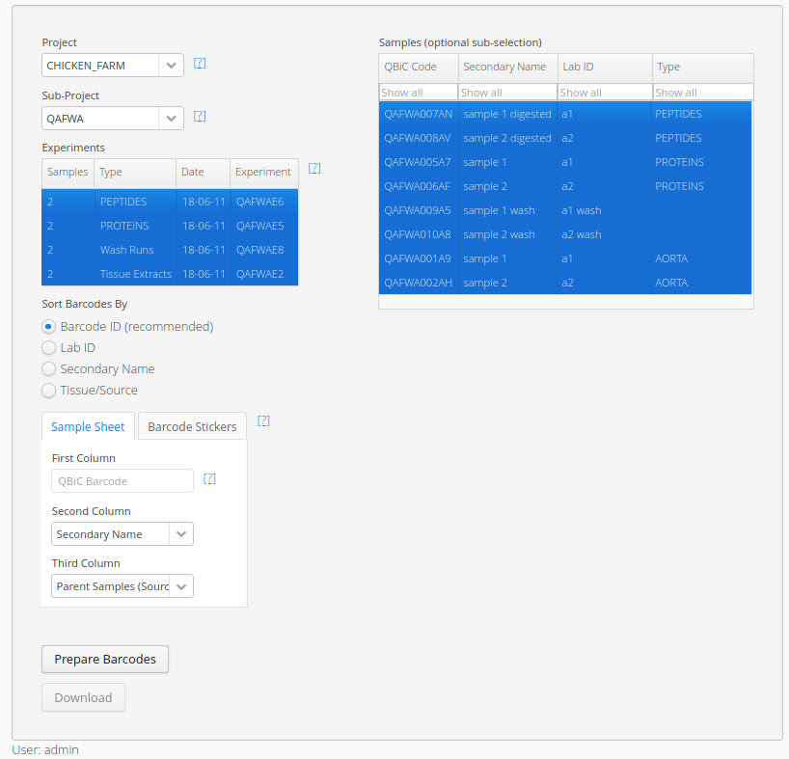Click Type filter field in samples table
This screenshot has height=759, width=789.
point(703,93)
